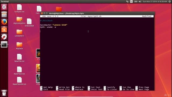Click the Where Is shortcut label

click(80, 87)
